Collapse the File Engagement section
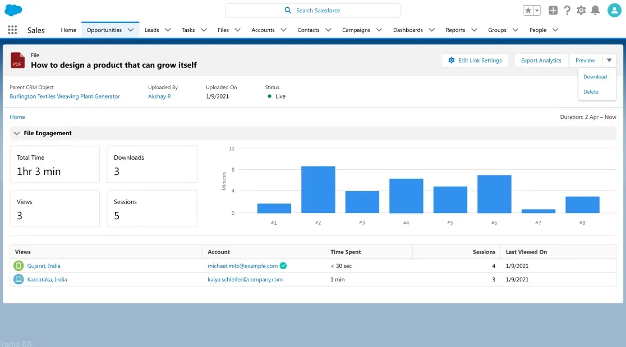The width and height of the screenshot is (626, 347). coord(16,133)
